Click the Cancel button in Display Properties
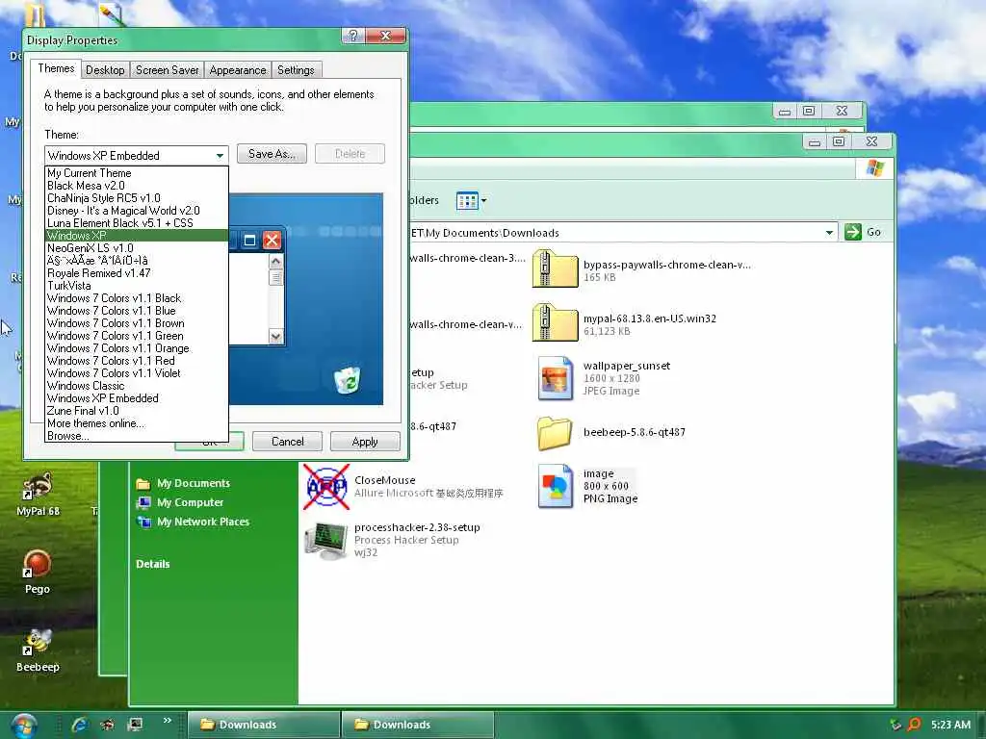This screenshot has width=986, height=739. tap(287, 442)
